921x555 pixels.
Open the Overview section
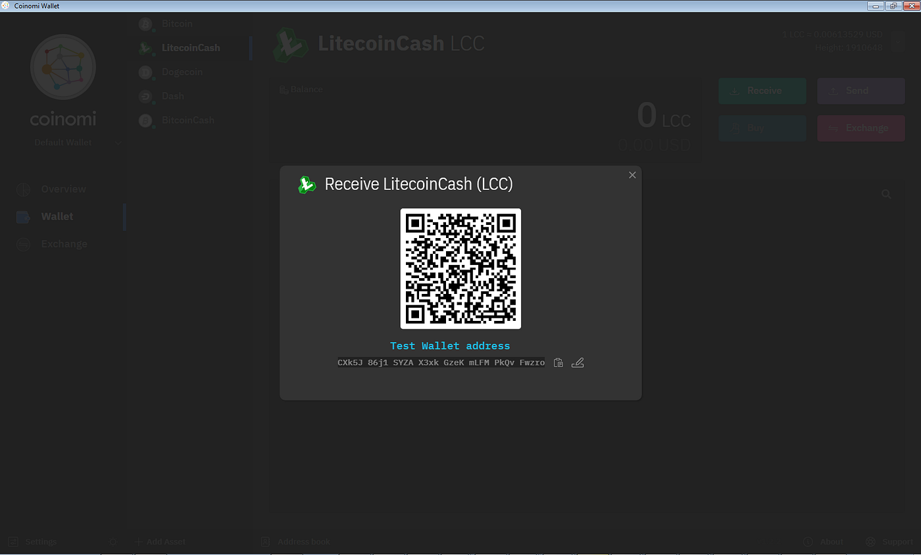pos(63,189)
